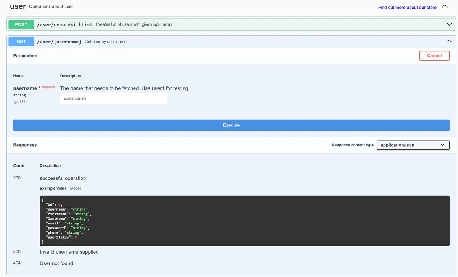Screen dimensions: 458x277
Task: Click the blue Execute button
Action: [231, 125]
